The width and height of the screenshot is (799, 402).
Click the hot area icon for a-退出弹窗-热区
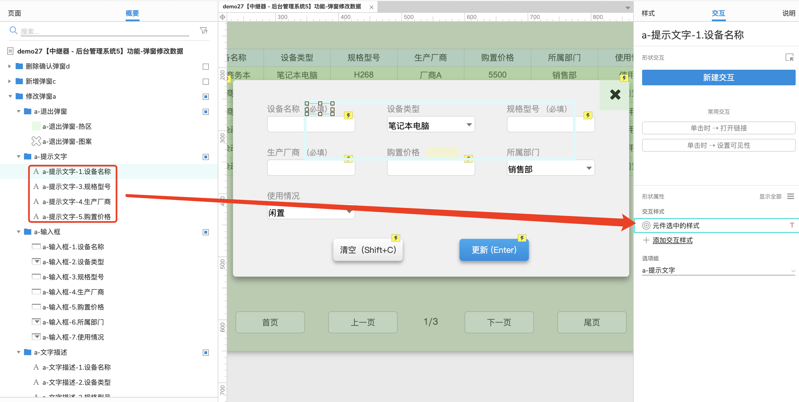point(36,126)
